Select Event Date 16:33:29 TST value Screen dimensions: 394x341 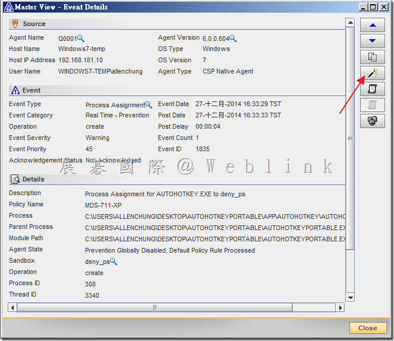point(238,104)
